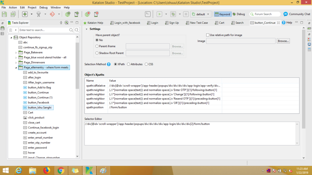Click the Debug bug toolbar icon

tap(173, 14)
